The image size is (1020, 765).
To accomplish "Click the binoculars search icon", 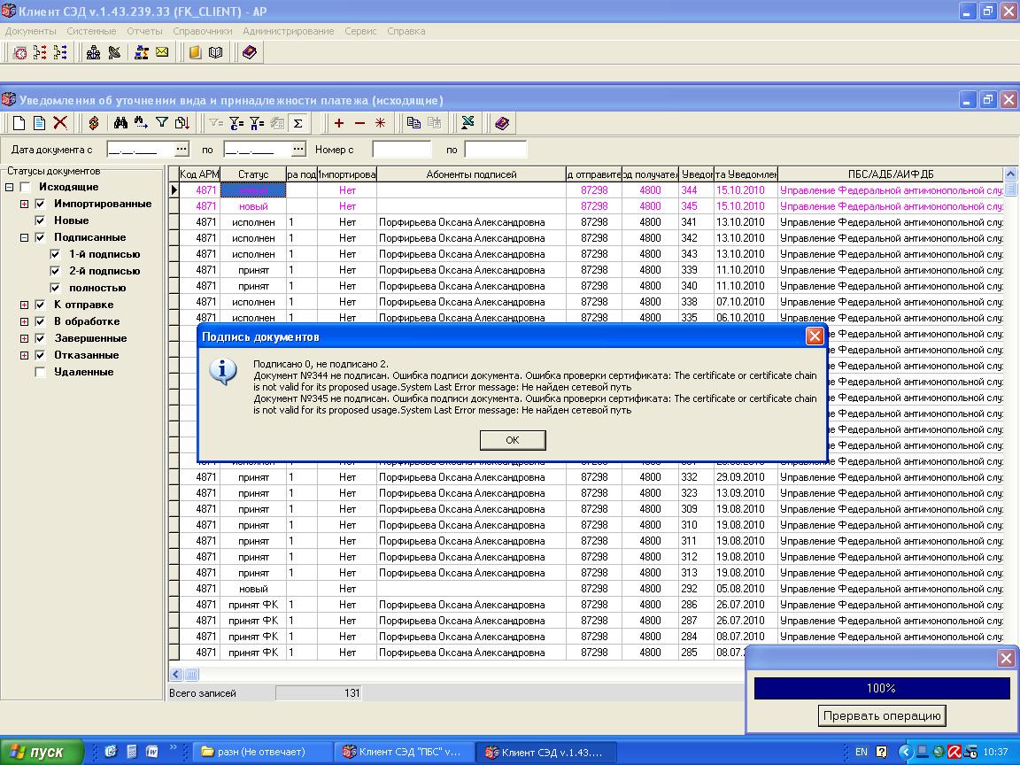I will pyautogui.click(x=120, y=123).
